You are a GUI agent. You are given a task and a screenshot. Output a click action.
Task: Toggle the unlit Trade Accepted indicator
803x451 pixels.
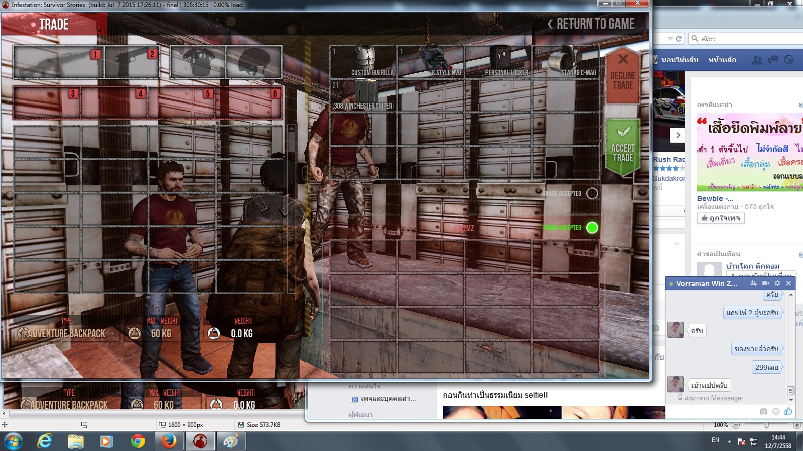point(592,193)
